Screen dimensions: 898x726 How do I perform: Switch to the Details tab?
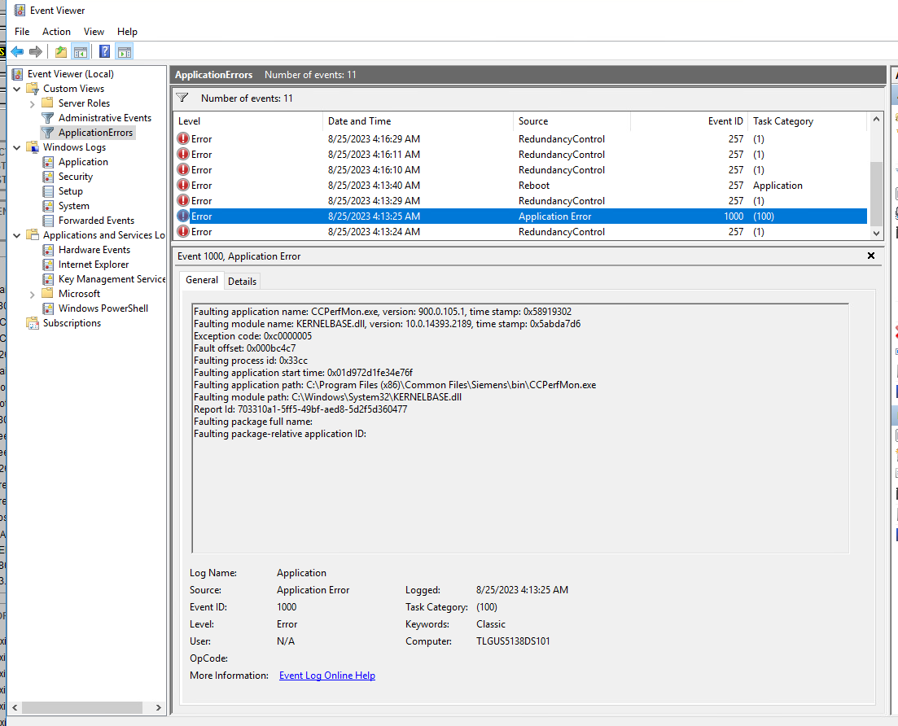(242, 281)
